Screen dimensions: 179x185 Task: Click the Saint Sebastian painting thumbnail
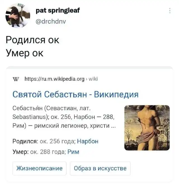tap(147, 128)
